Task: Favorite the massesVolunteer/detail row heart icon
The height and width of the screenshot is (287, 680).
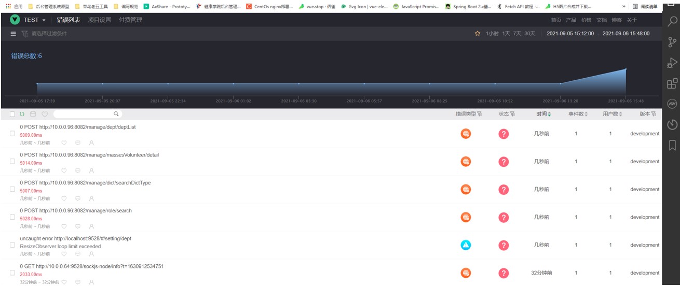Action: [64, 170]
